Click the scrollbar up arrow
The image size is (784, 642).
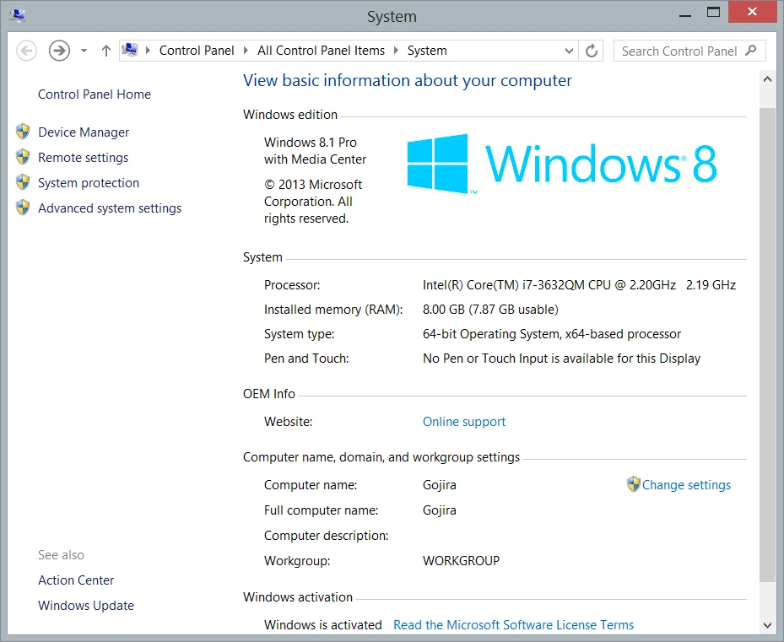point(767,79)
